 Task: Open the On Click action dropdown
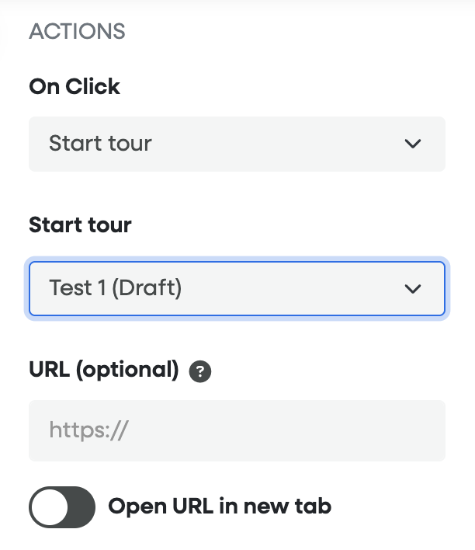pyautogui.click(x=237, y=144)
